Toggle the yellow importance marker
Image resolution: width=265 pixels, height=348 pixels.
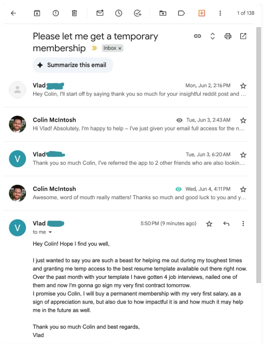[94, 48]
